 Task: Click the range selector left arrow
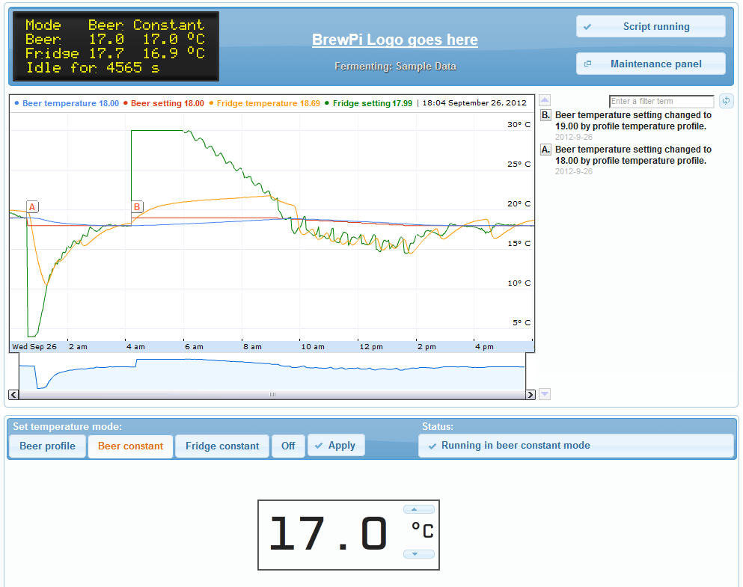coord(13,394)
